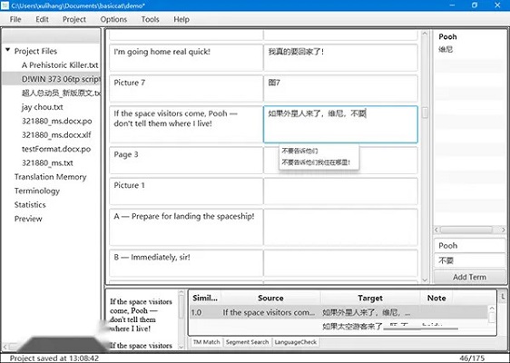Switch to the TM Match tab

(207, 342)
